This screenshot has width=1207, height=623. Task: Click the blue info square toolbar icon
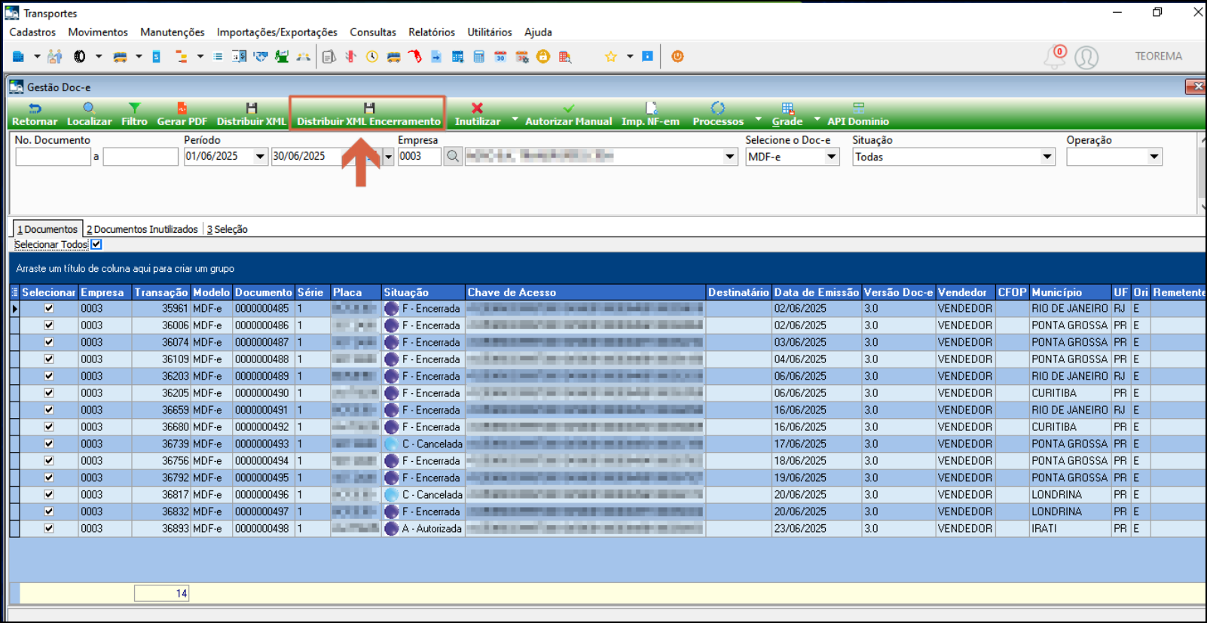647,56
